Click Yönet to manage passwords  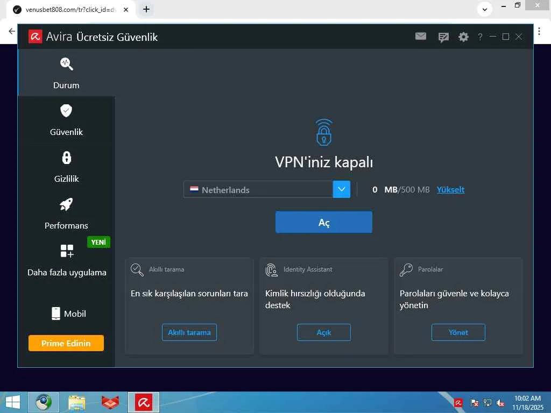click(x=458, y=332)
